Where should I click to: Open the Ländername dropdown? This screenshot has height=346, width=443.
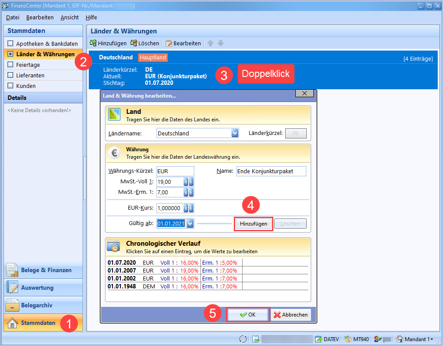point(235,133)
